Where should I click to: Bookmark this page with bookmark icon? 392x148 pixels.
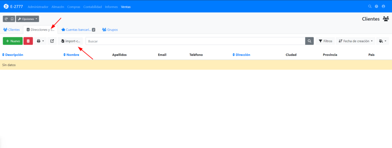point(12,19)
